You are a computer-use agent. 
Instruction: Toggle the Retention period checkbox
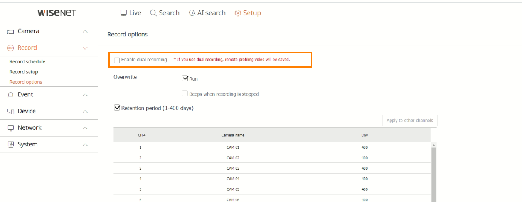click(117, 108)
